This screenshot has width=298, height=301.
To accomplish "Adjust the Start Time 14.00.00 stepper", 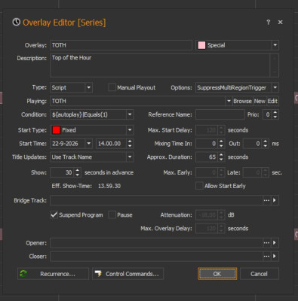I will (130, 144).
